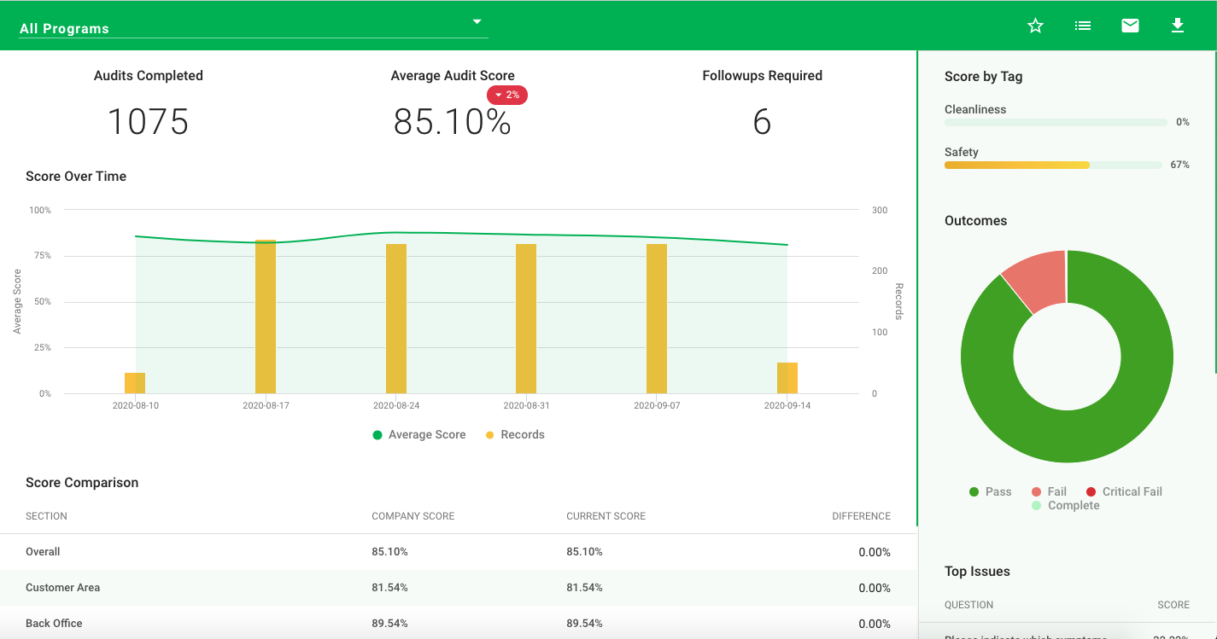The height and width of the screenshot is (639, 1217).
Task: Select the Customer Area row
Action: [x=459, y=588]
